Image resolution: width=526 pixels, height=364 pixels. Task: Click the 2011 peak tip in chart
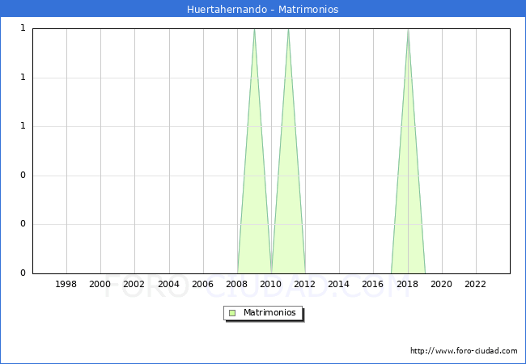[x=288, y=30]
